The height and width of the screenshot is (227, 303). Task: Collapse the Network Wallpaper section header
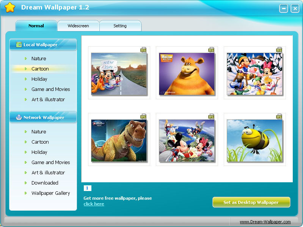[43, 117]
